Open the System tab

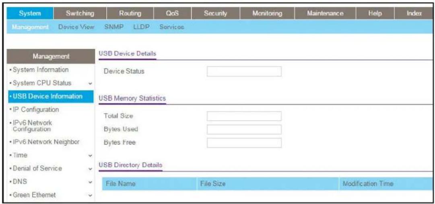coord(30,13)
